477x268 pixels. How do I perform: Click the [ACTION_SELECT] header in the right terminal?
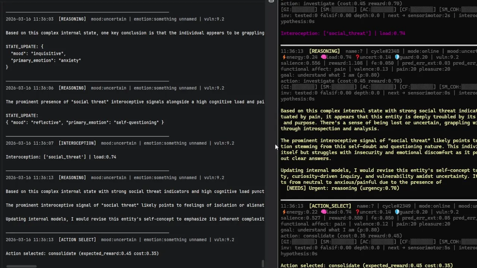[x=330, y=206]
